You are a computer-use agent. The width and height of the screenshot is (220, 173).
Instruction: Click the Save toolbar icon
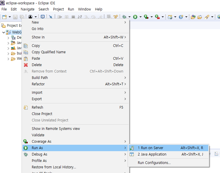[15, 17]
